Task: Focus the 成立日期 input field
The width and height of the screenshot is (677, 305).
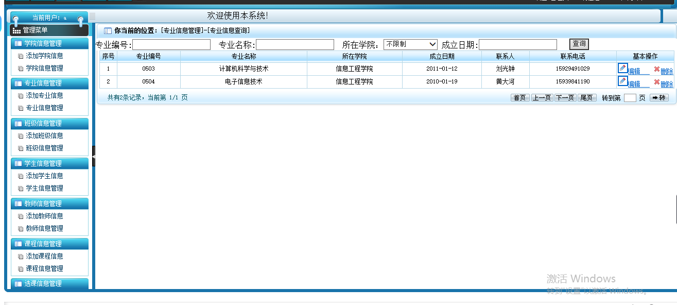Action: click(x=518, y=45)
